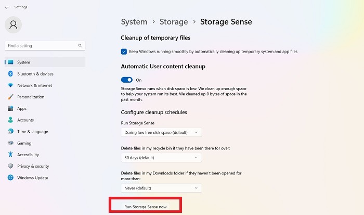Open Privacy & security settings
The image size is (364, 215).
(45, 166)
